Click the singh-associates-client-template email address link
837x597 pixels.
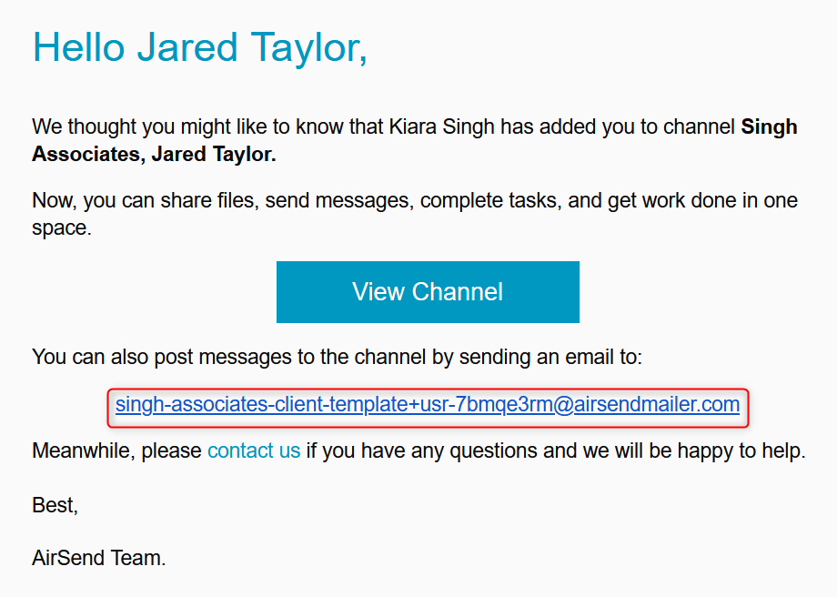pyautogui.click(x=428, y=404)
